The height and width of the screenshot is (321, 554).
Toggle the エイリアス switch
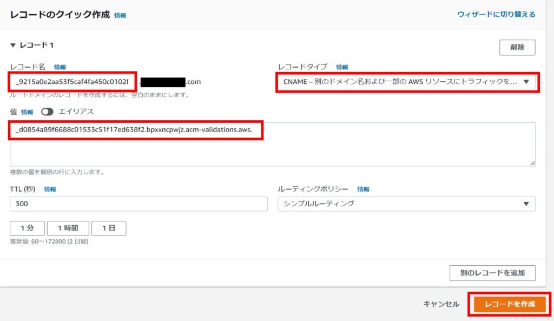pyautogui.click(x=48, y=112)
